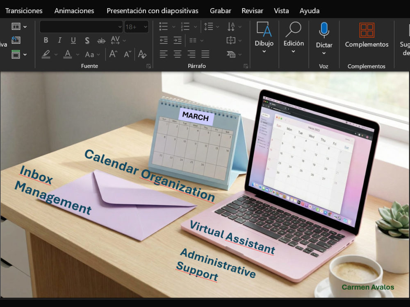Click the font name box
410x307 pixels.
[81, 27]
